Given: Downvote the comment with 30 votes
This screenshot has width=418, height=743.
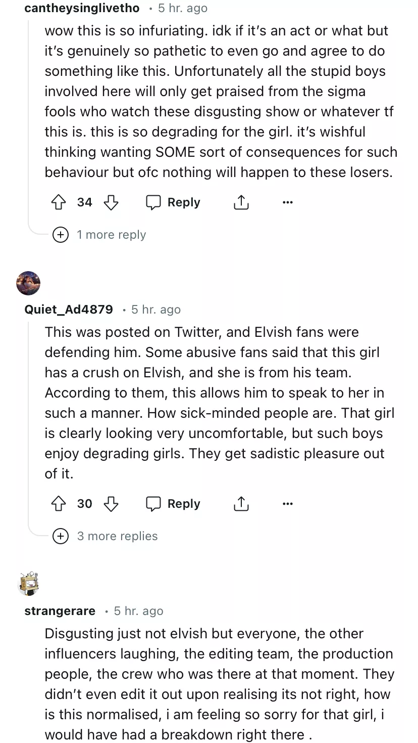Looking at the screenshot, I should click(x=111, y=504).
